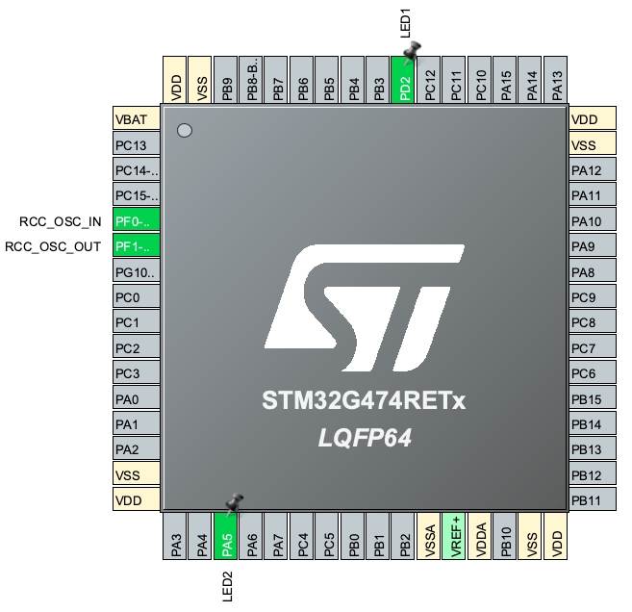Click the pin 1 circle marker on chip
The image size is (632, 612).
pos(186,129)
